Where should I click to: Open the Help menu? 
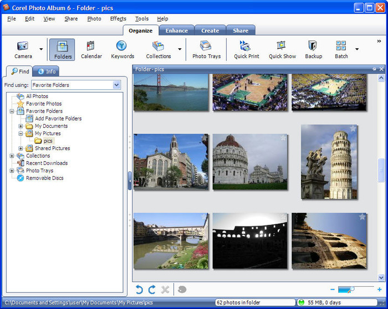point(162,19)
